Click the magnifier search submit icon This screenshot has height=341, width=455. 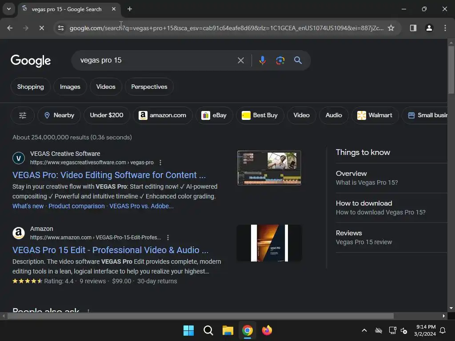(298, 60)
